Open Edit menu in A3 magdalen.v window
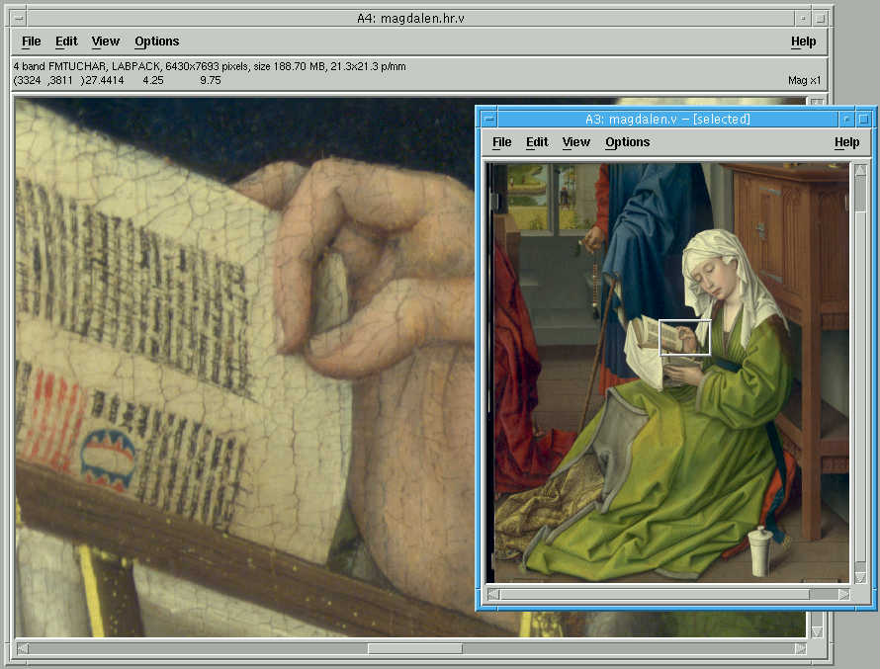Screen dimensions: 880x669 click(x=537, y=142)
